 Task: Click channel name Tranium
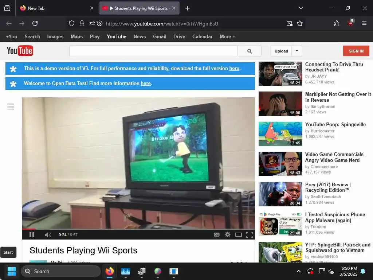tap(318, 227)
